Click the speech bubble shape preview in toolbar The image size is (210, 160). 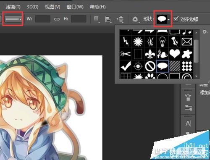tap(162, 19)
